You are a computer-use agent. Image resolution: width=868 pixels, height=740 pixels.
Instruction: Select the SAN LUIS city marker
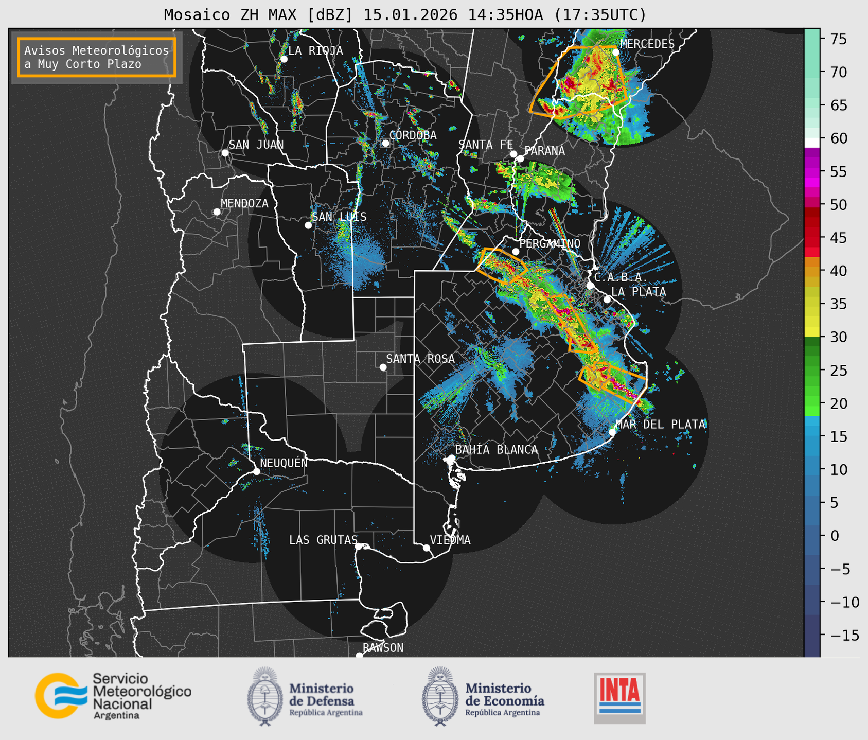[x=308, y=225]
